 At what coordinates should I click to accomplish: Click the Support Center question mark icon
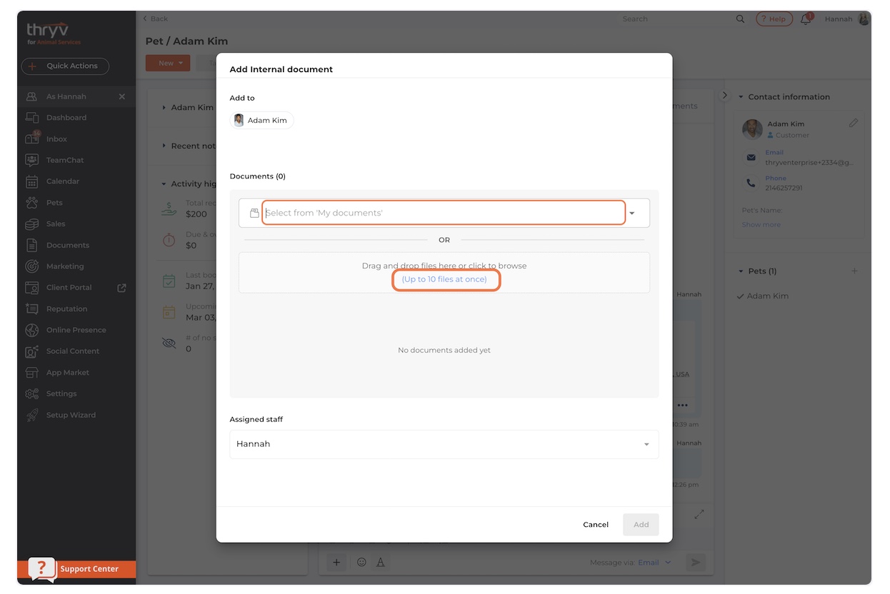(42, 568)
